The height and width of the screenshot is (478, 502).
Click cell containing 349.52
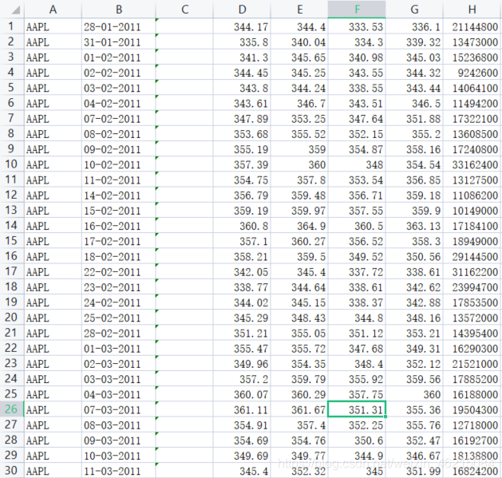tap(357, 256)
